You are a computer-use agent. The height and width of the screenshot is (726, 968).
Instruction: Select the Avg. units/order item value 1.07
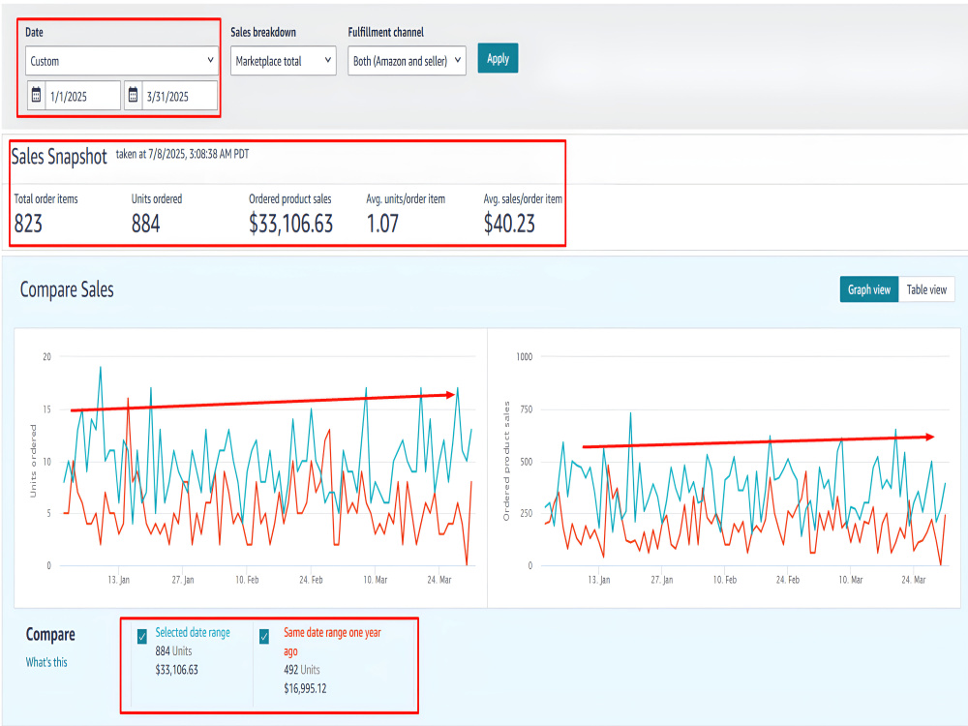(x=382, y=223)
